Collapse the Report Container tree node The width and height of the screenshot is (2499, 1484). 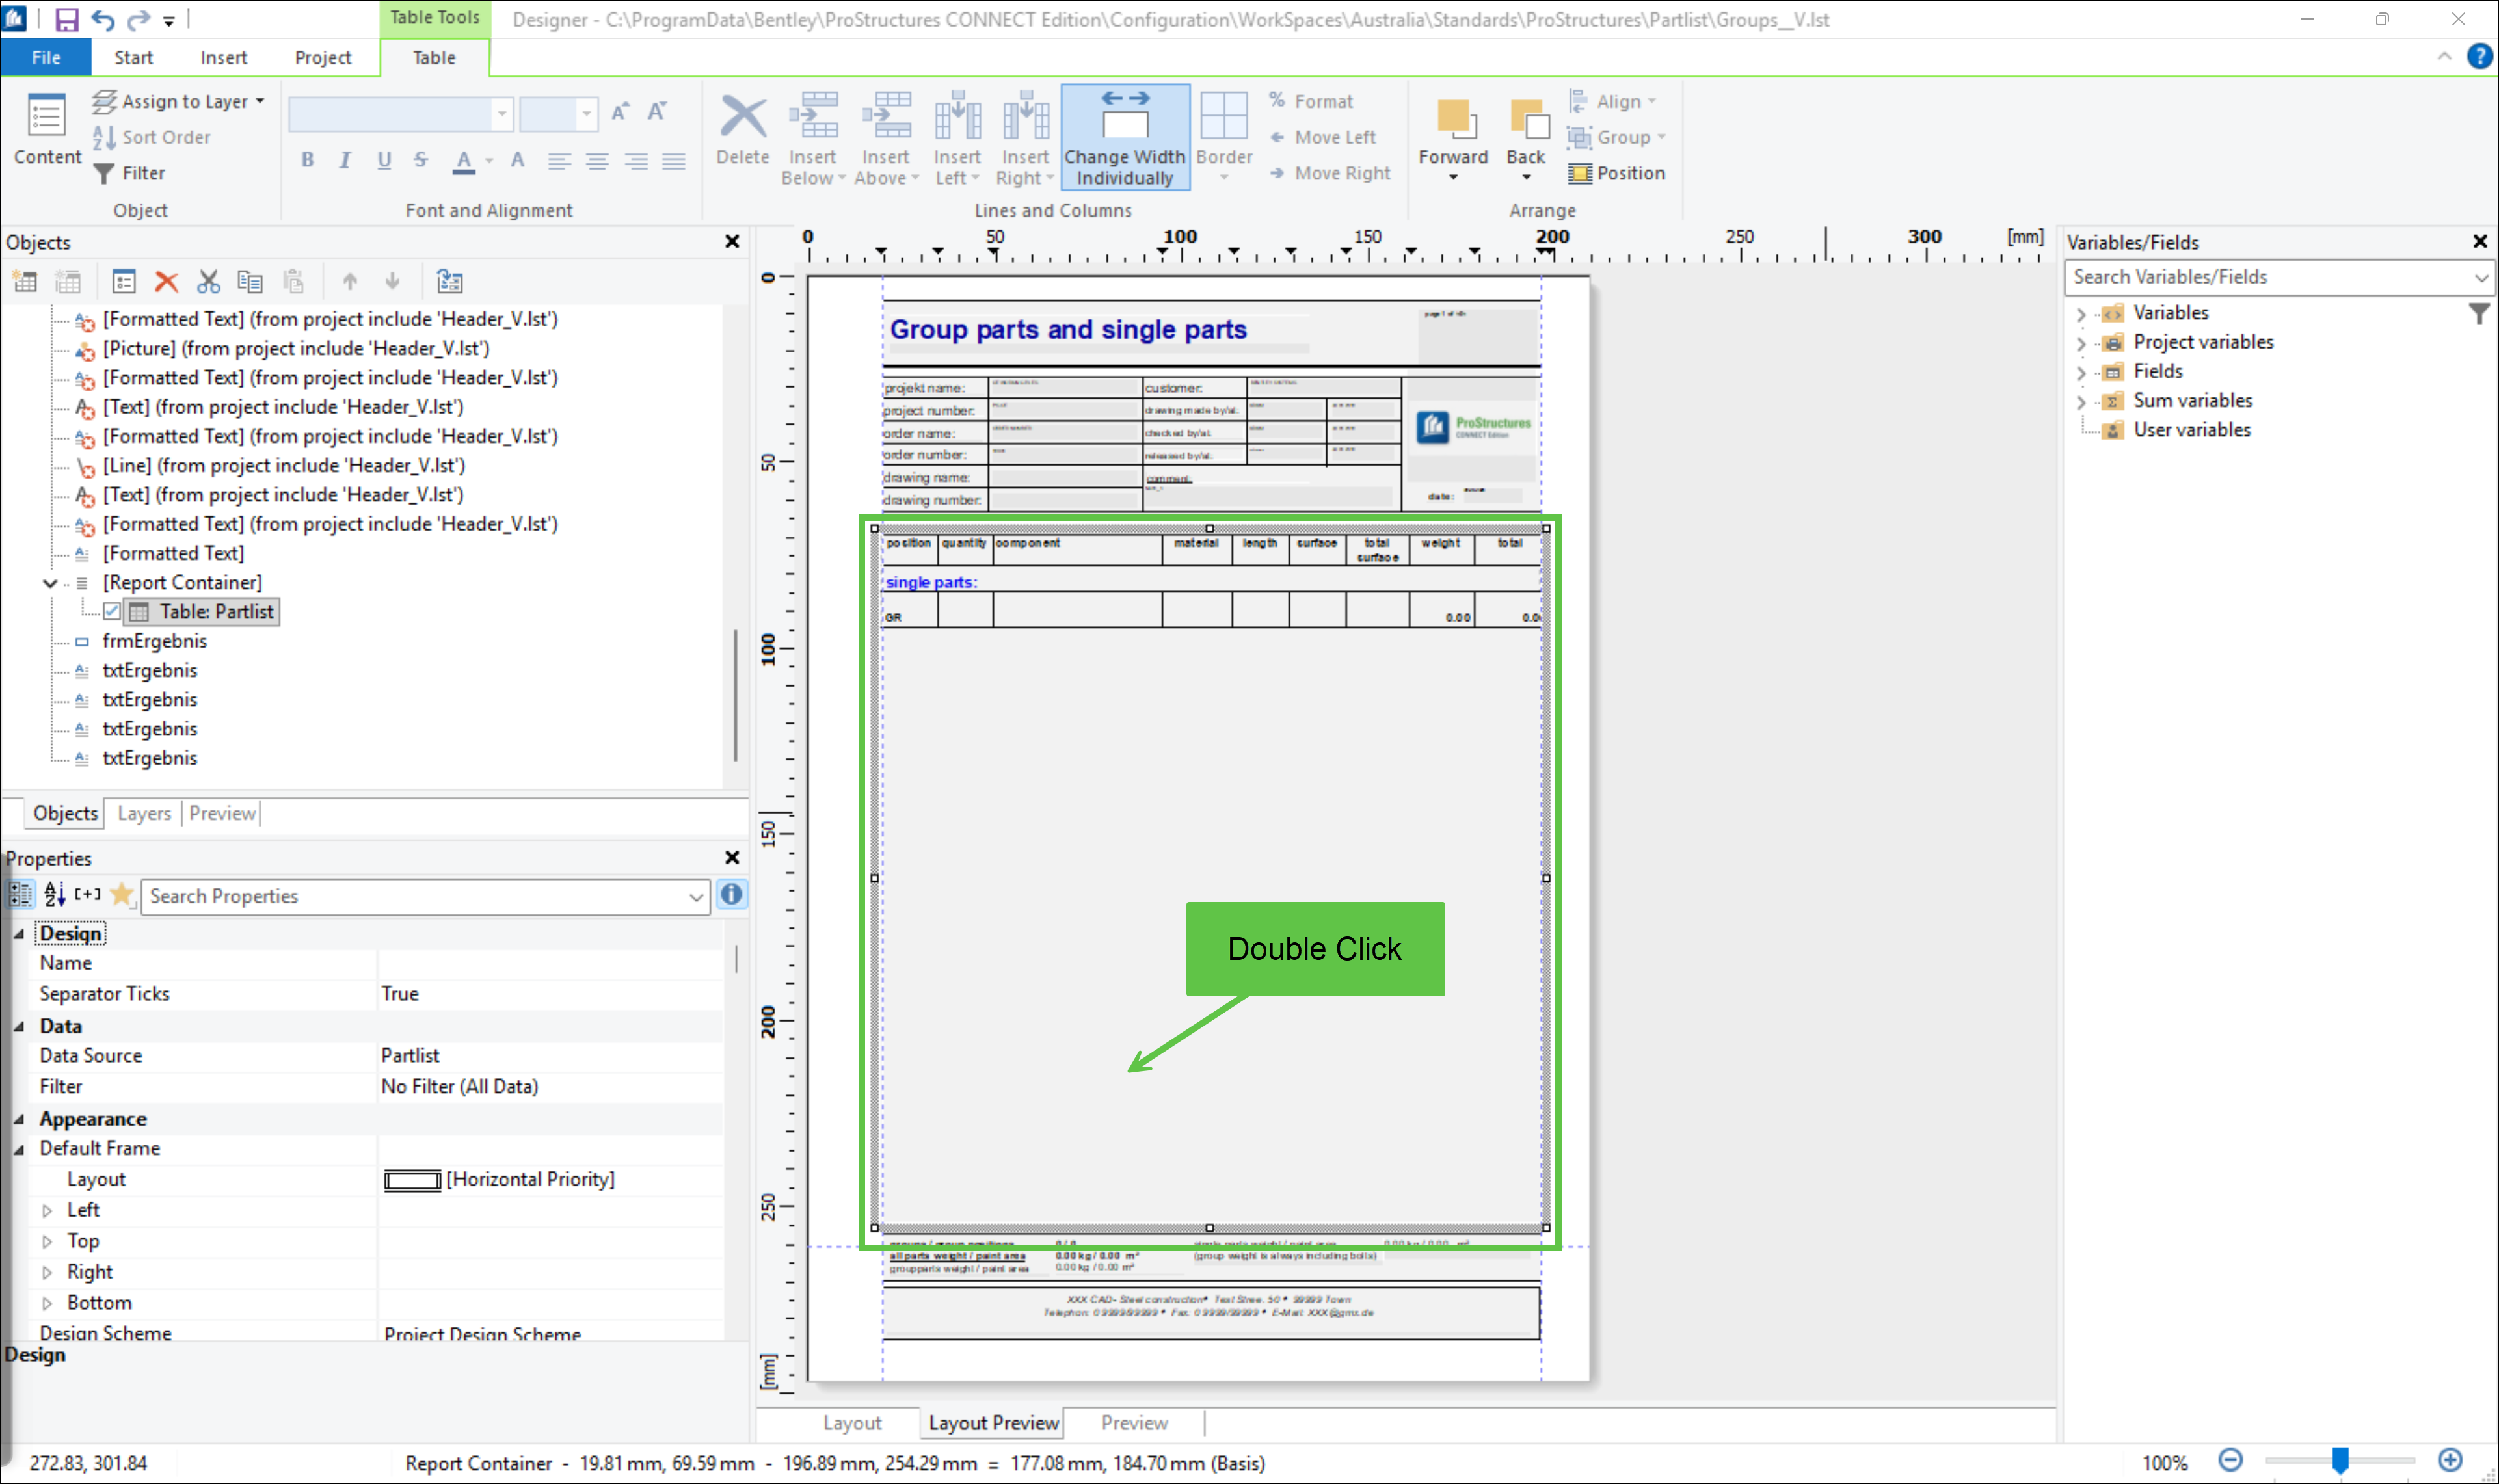click(x=50, y=582)
